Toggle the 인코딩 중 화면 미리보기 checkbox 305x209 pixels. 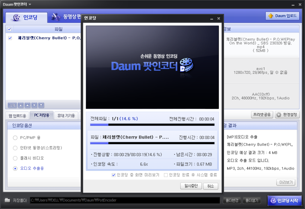(113, 175)
